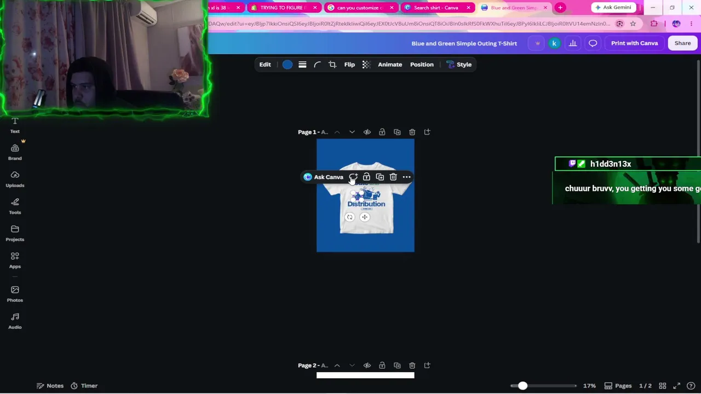This screenshot has width=701, height=394.
Task: Lock the selected element from floating toolbar
Action: coord(366,177)
